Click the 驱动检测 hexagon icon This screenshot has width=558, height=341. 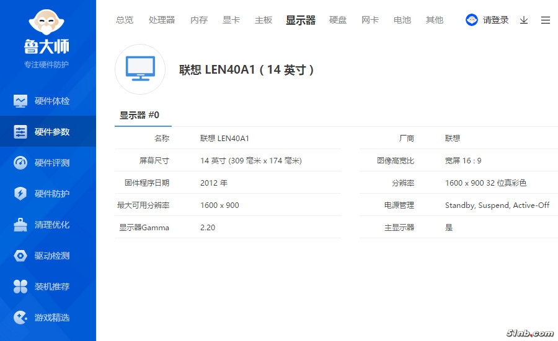point(20,256)
